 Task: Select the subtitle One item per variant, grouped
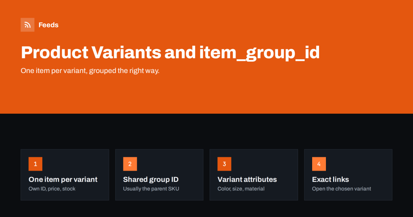(x=90, y=71)
